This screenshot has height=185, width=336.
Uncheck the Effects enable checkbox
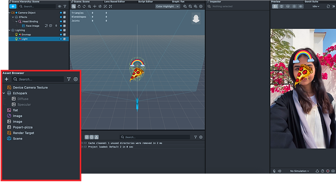click(x=64, y=17)
